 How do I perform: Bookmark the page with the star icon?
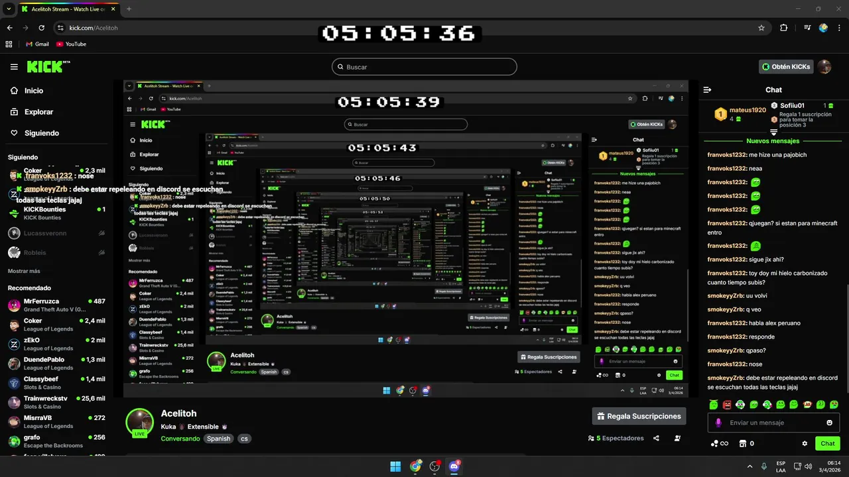tap(761, 28)
